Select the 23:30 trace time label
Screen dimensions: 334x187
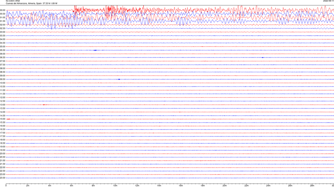pos(2,178)
